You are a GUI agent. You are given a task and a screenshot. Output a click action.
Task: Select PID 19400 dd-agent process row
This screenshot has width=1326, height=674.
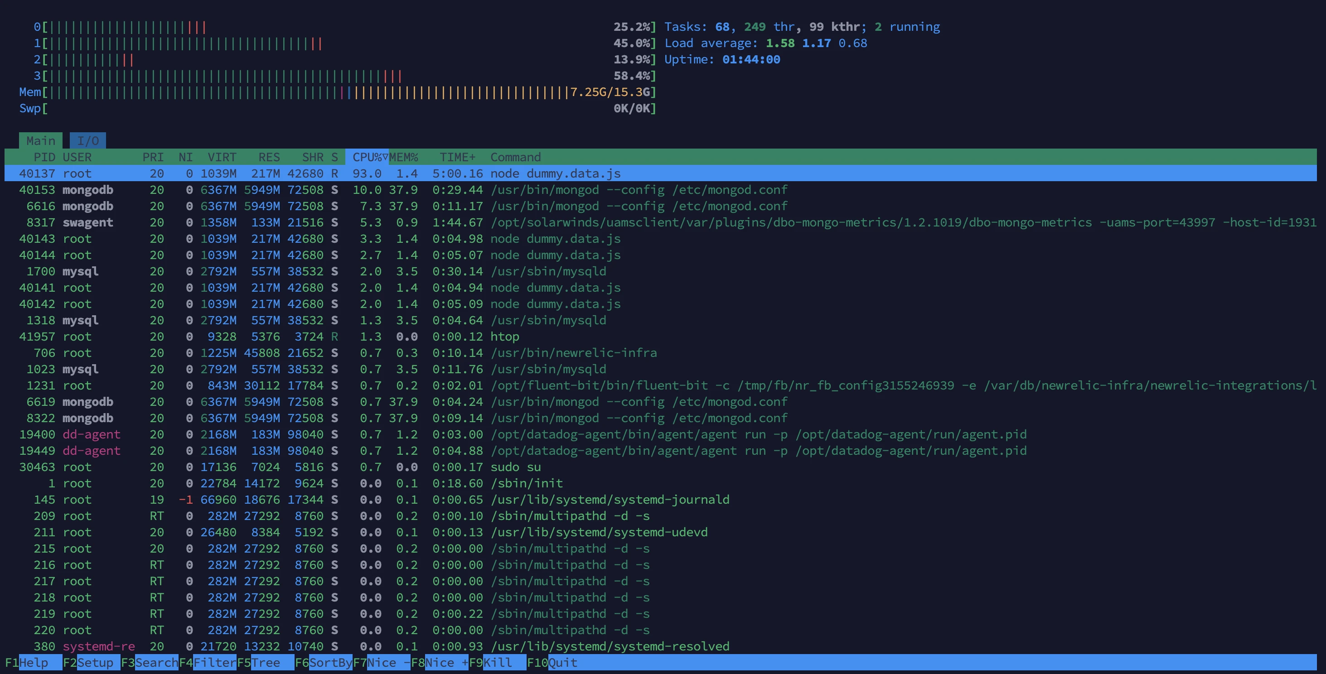tap(660, 434)
